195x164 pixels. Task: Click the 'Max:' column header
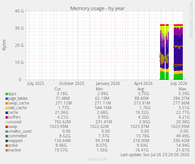coord(183,89)
